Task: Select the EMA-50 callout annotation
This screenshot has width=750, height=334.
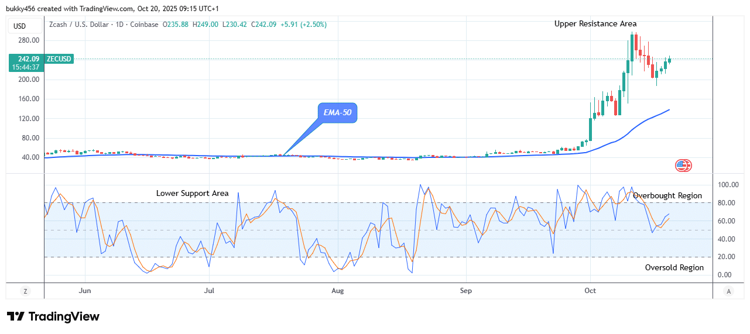Action: pos(337,112)
